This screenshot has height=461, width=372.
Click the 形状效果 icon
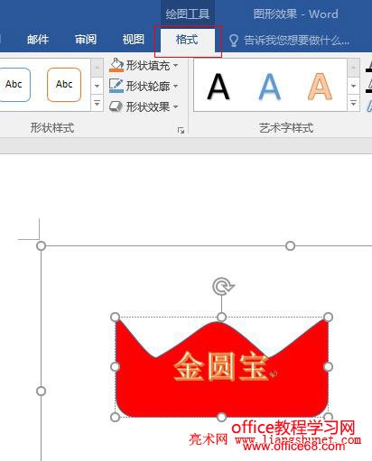tap(116, 106)
